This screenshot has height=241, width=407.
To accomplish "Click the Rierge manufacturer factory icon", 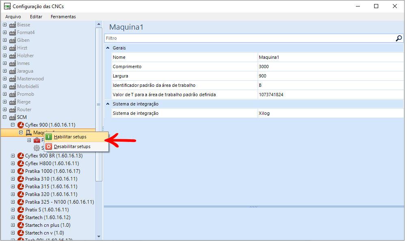I will (13, 102).
